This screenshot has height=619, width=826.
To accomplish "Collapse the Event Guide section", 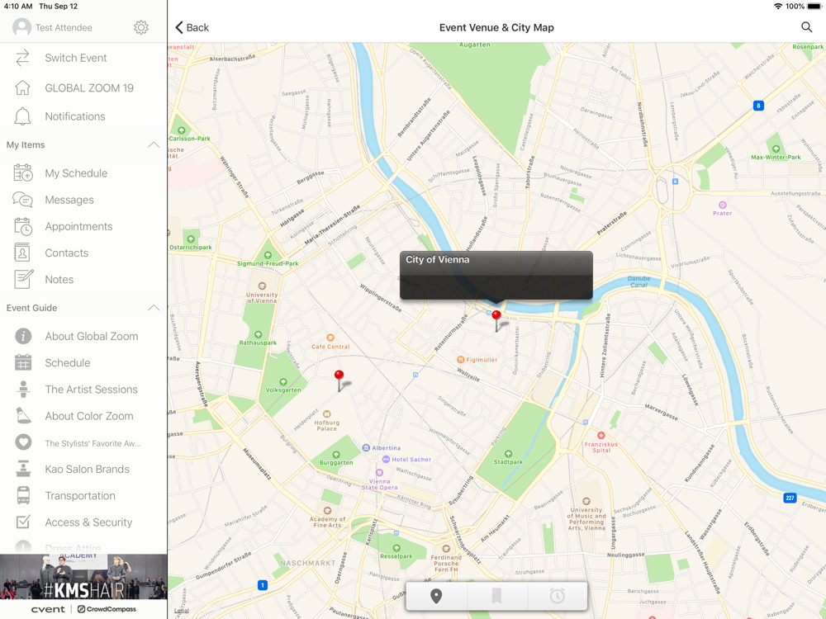I will click(154, 308).
